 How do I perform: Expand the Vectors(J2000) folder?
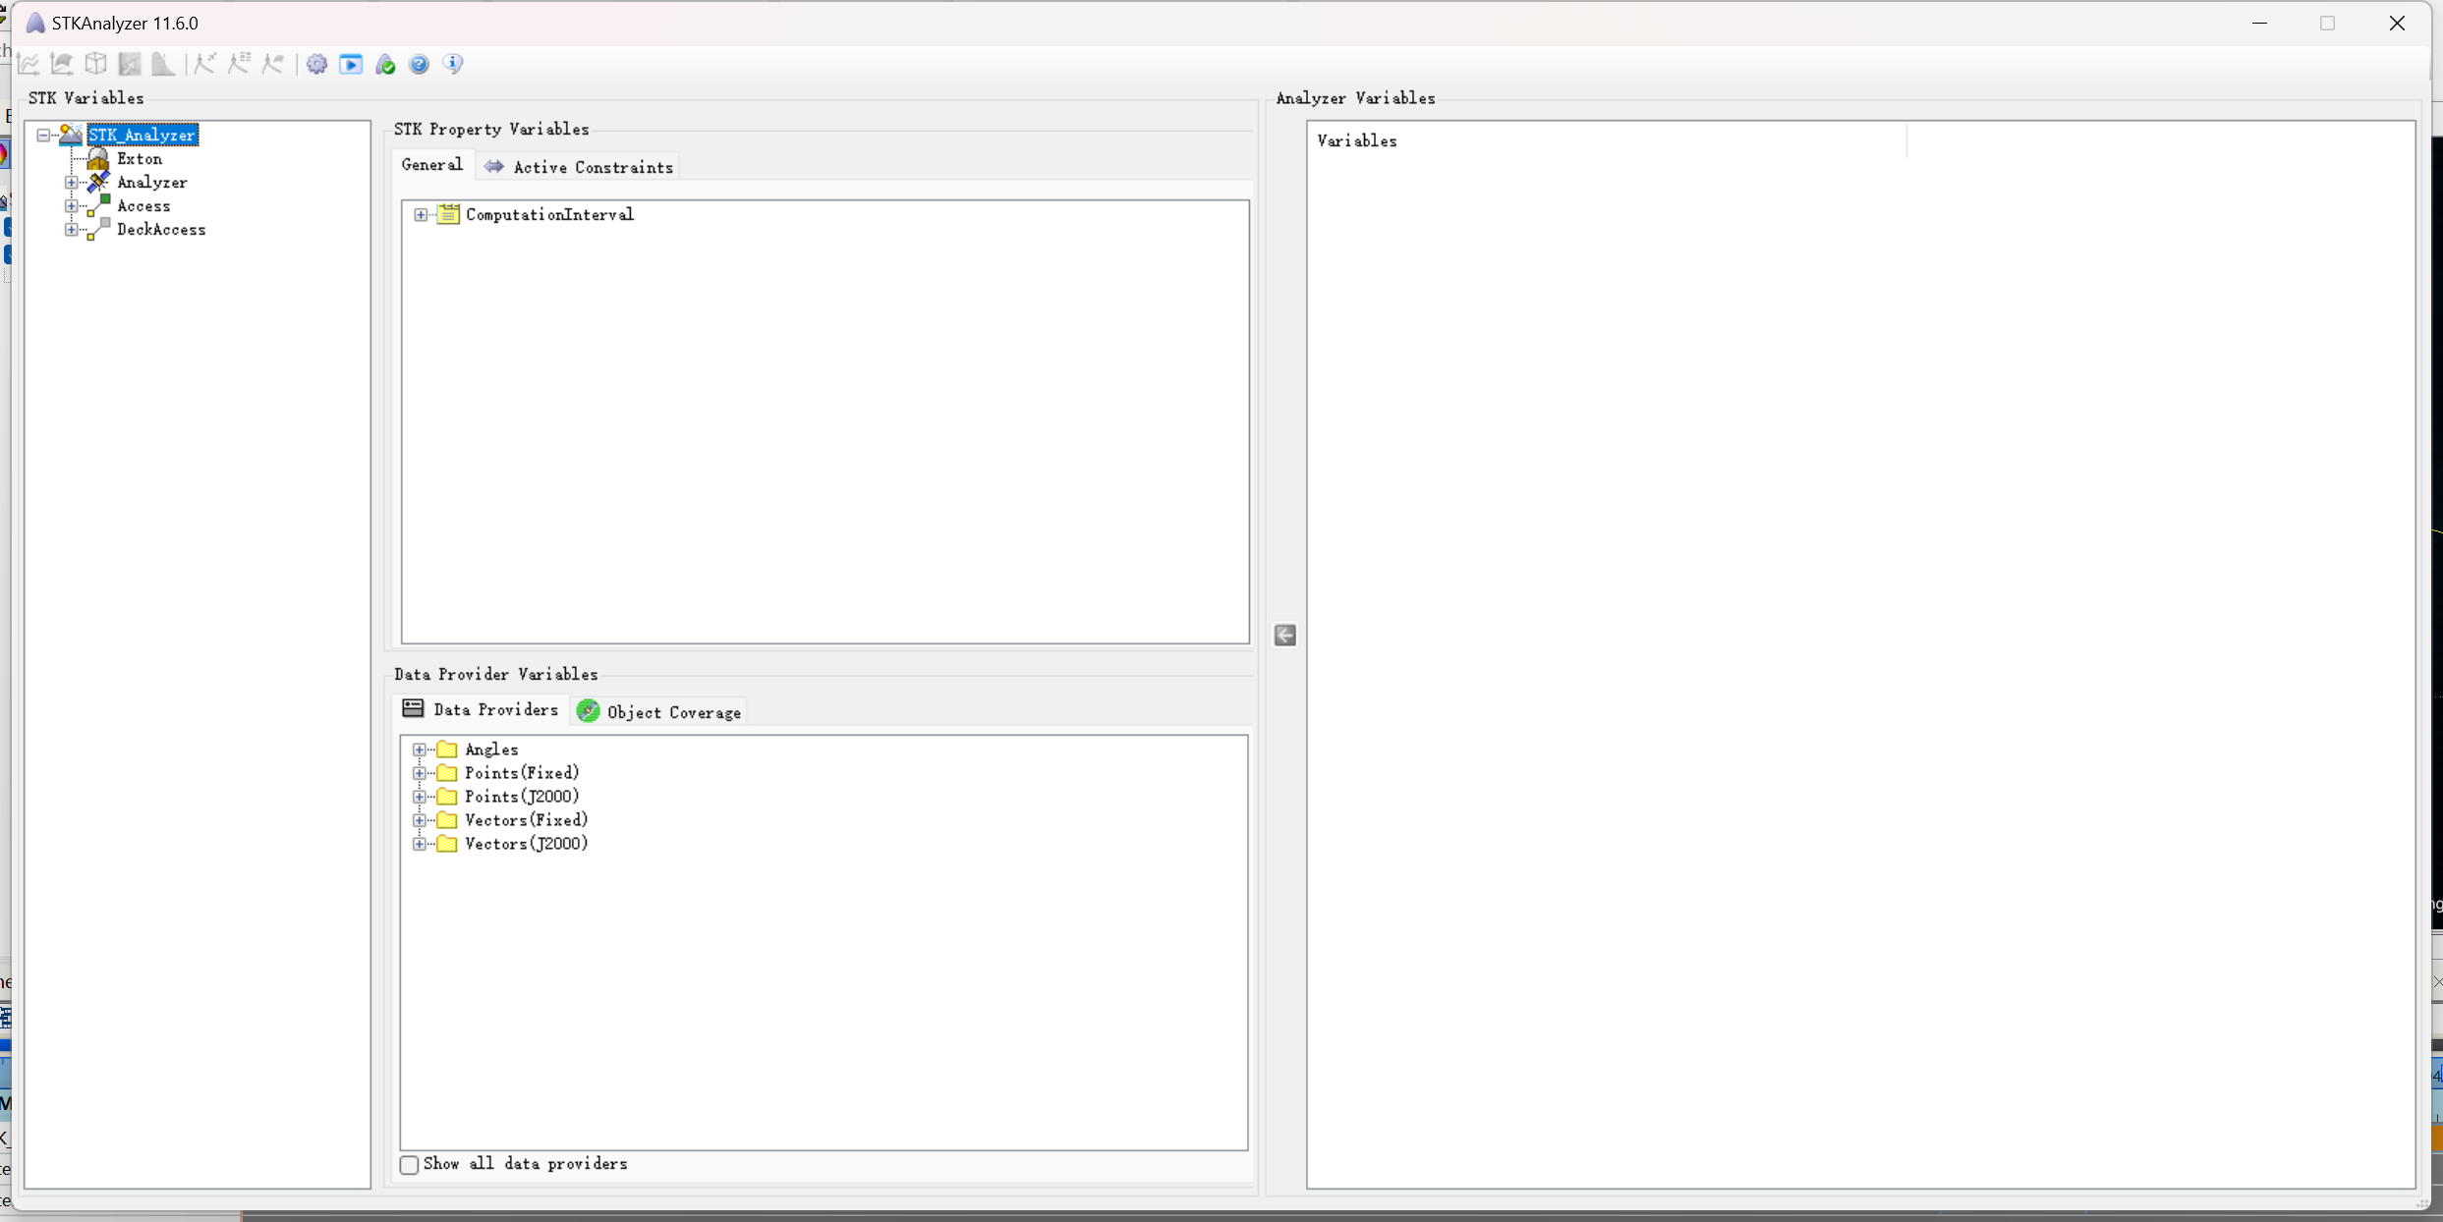(421, 844)
